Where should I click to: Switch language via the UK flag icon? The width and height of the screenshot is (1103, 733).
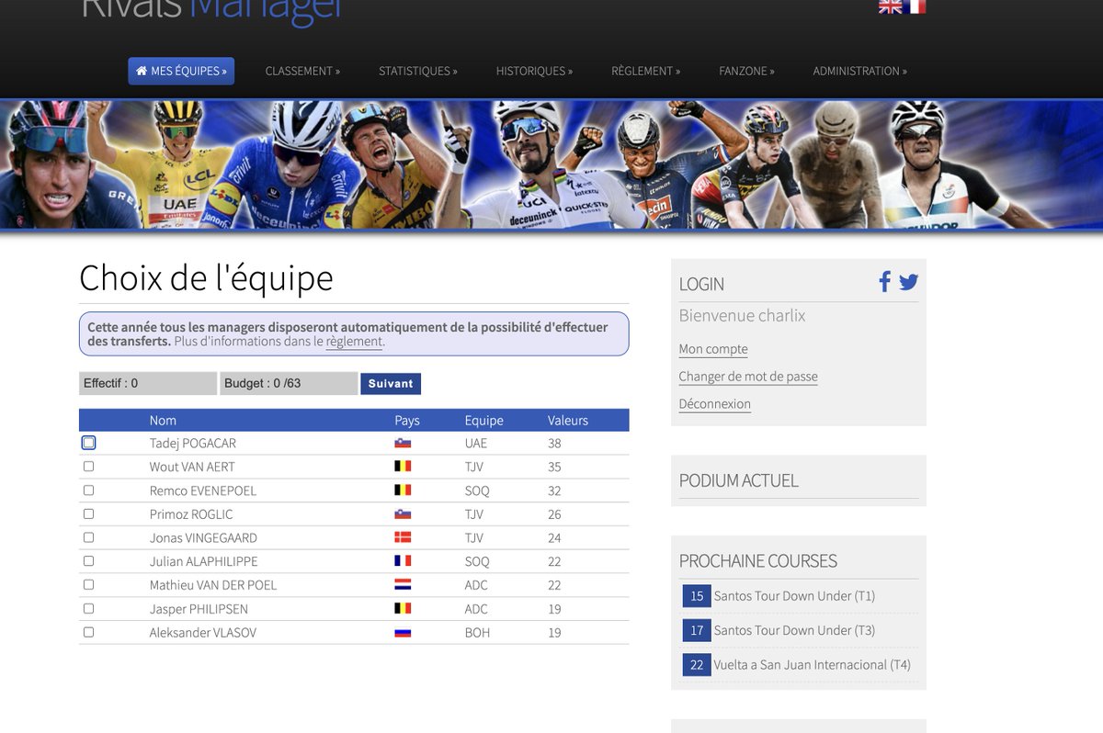[x=890, y=6]
